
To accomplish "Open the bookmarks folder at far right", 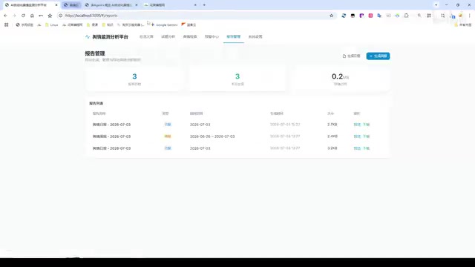I will (x=463, y=24).
